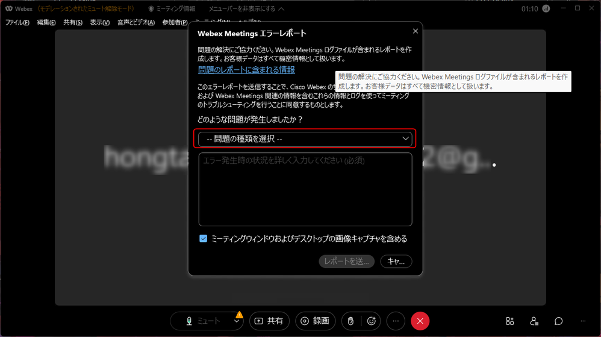
Task: Raise hand with the hand icon
Action: pos(350,321)
